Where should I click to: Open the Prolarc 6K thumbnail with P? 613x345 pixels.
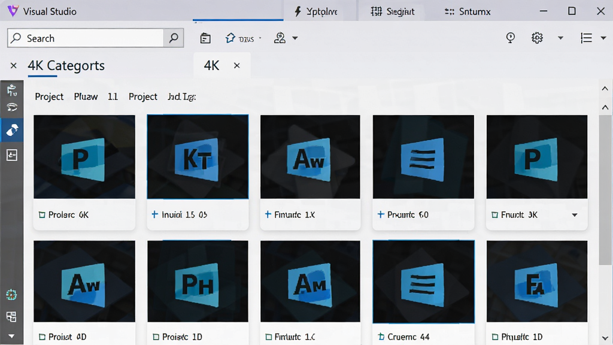pos(84,157)
